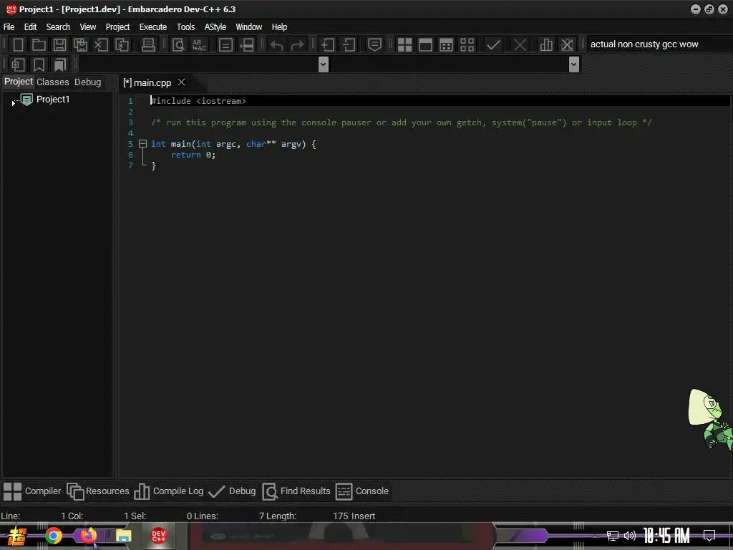The image size is (733, 550).
Task: Open the Search menu
Action: point(58,27)
